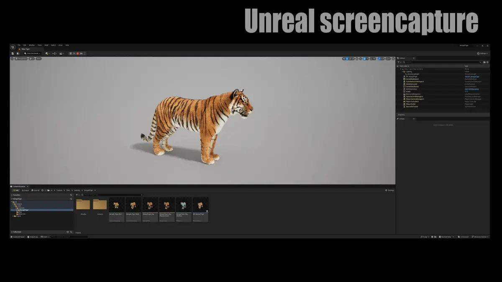Image resolution: width=502 pixels, height=282 pixels.
Task: Sort the Outliner by Item Label column
Action: pyautogui.click(x=404, y=66)
